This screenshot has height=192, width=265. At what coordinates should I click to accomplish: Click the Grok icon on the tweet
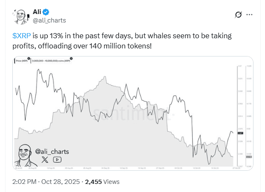(239, 14)
